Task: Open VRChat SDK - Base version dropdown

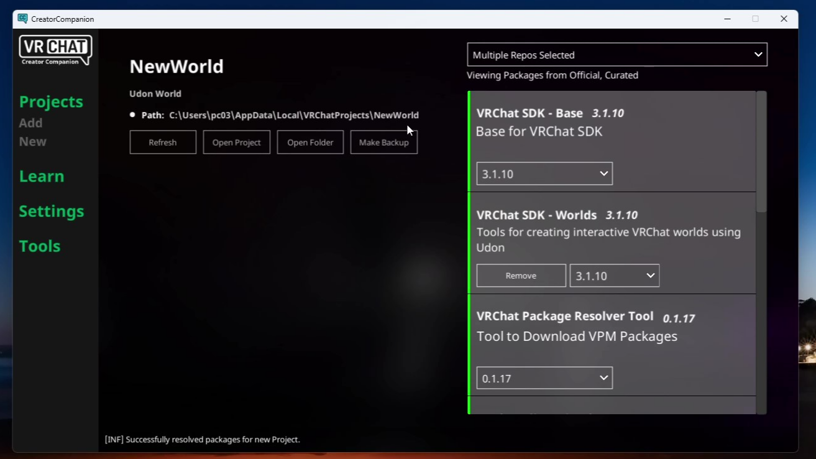Action: point(544,174)
